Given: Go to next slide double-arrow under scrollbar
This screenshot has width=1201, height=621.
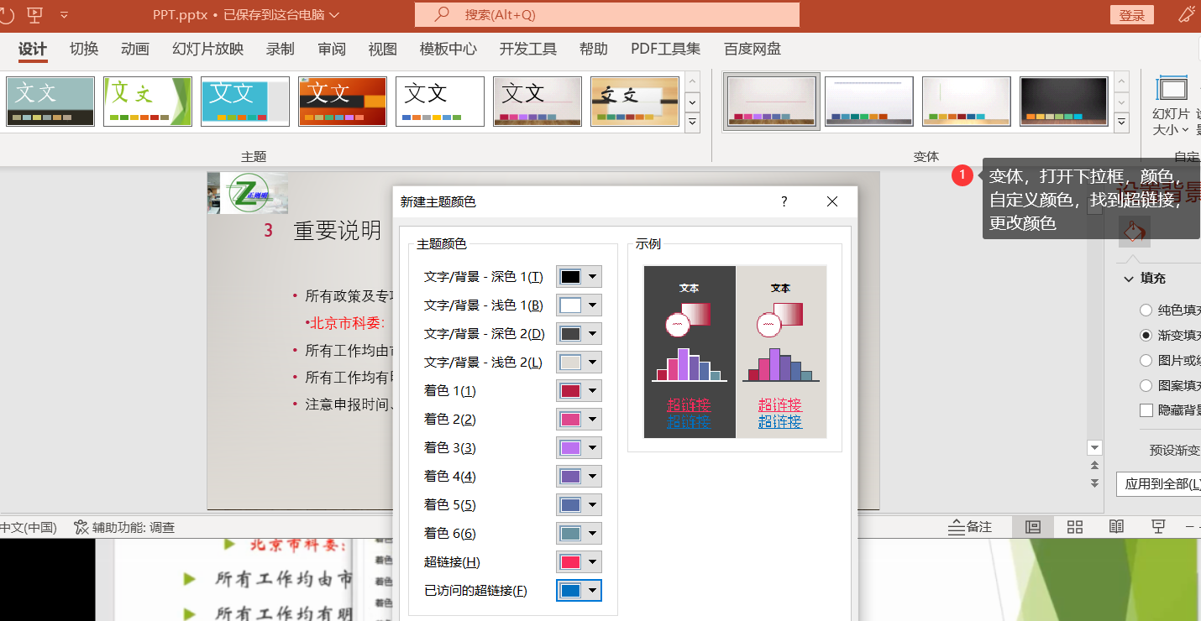Looking at the screenshot, I should tap(1094, 483).
